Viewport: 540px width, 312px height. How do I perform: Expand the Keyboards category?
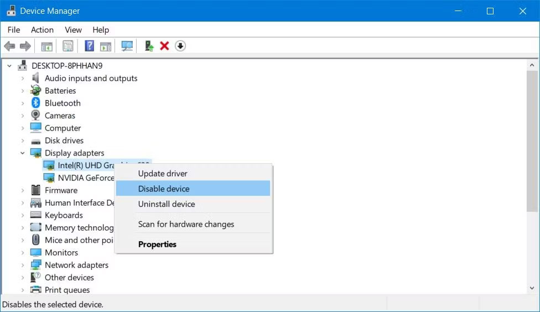coord(23,215)
